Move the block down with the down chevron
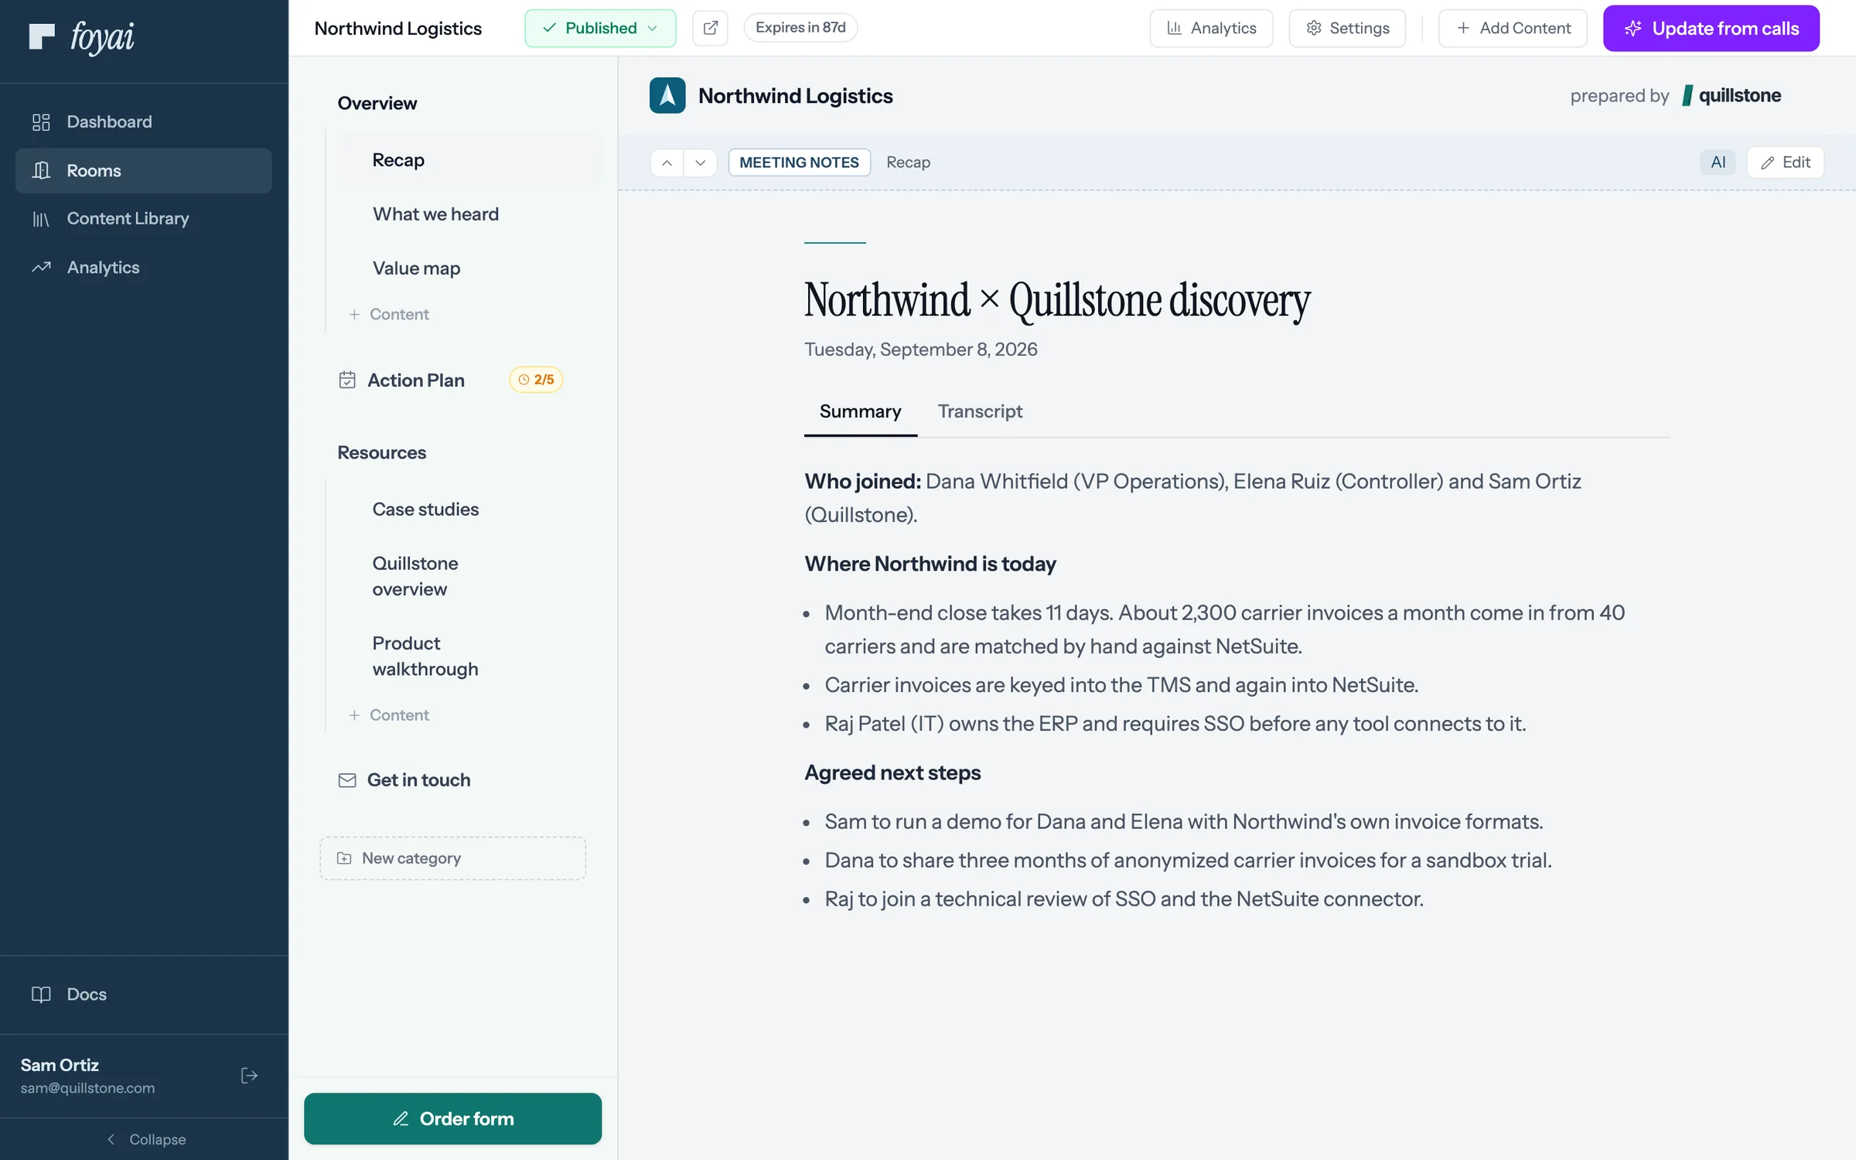This screenshot has height=1160, width=1856. [x=700, y=162]
